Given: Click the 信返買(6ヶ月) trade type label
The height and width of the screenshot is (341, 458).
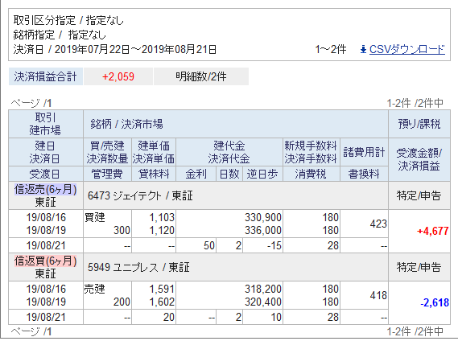Looking at the screenshot, I should coord(46,261).
